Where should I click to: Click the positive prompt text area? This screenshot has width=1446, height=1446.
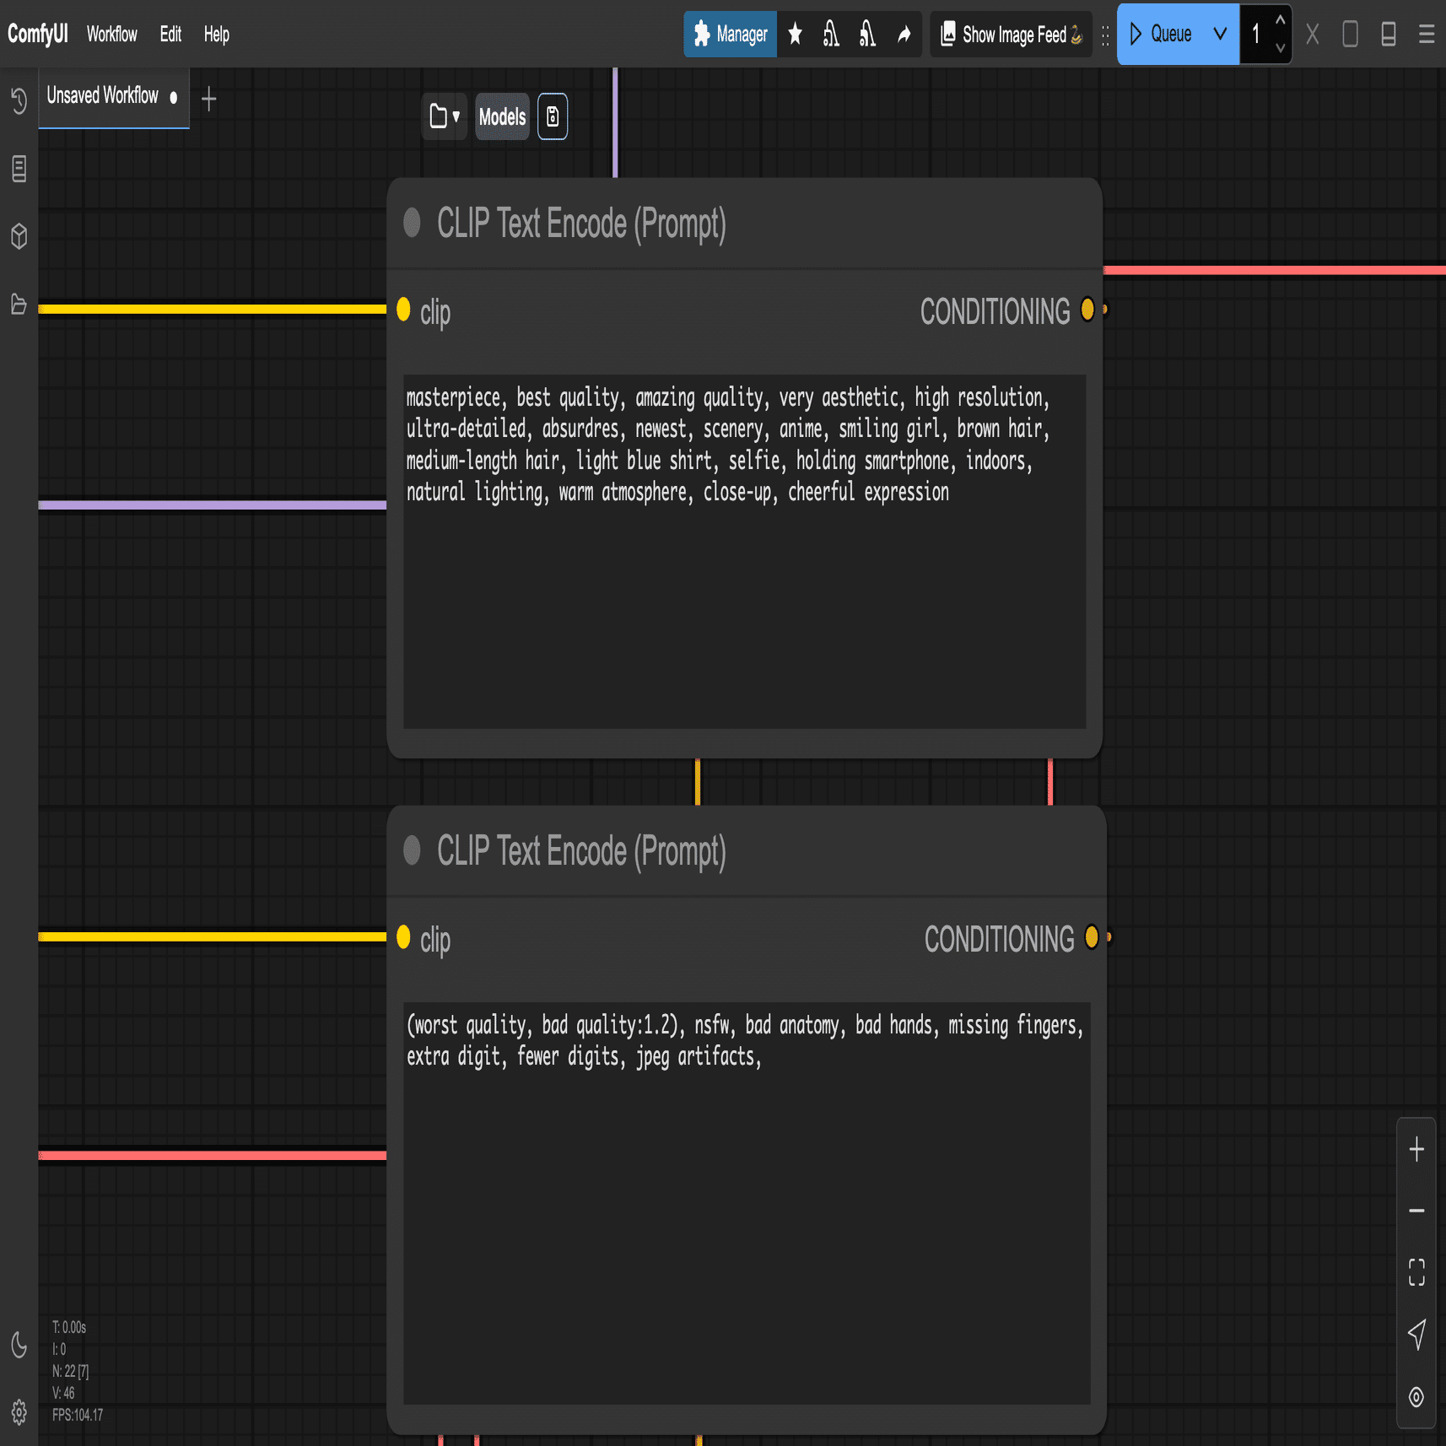tap(744, 552)
